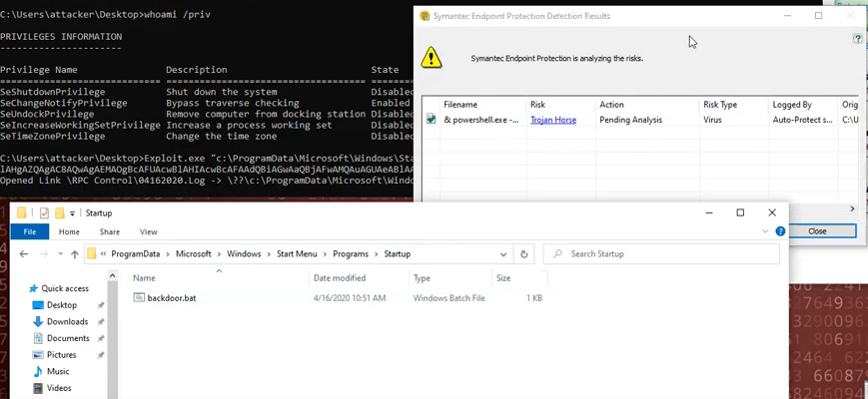This screenshot has height=399, width=868.
Task: Select Downloads in Quick access
Action: pos(67,321)
